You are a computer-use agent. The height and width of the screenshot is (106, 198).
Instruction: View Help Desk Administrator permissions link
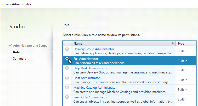click(90, 68)
